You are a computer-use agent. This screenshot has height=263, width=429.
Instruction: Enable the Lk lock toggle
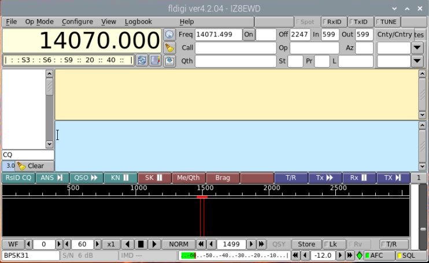(334, 244)
